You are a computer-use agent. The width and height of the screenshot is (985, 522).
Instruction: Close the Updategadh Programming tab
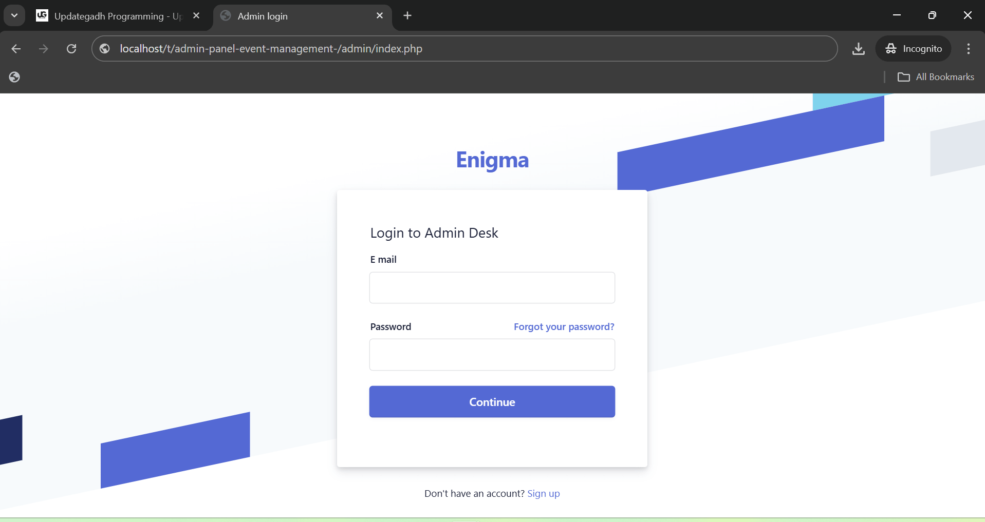click(196, 16)
